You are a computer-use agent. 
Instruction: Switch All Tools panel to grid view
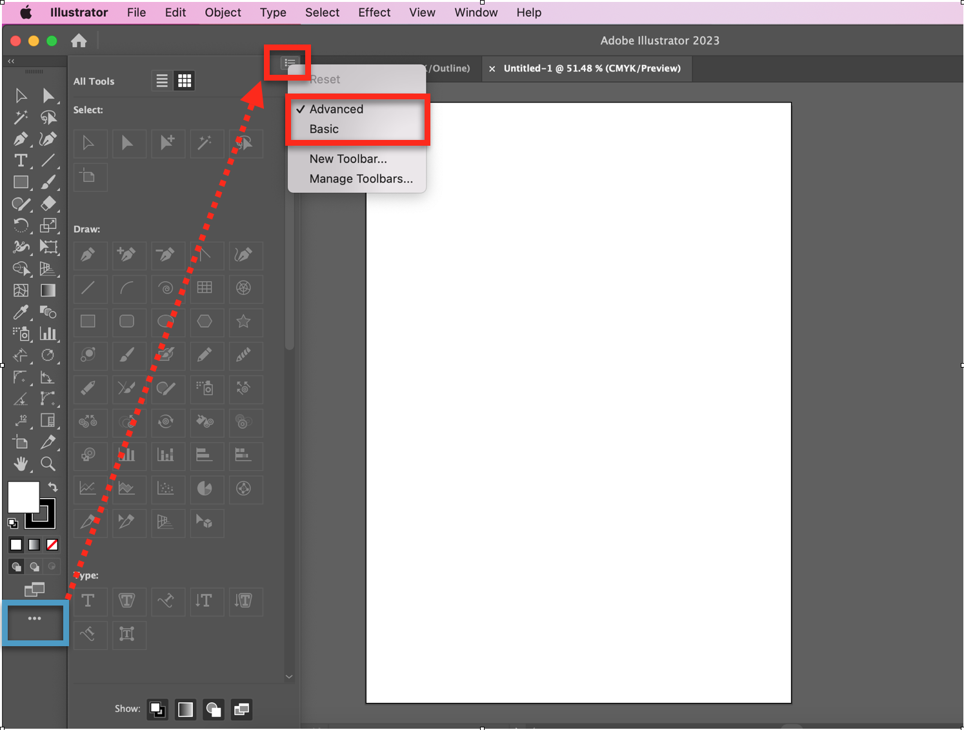click(x=185, y=80)
